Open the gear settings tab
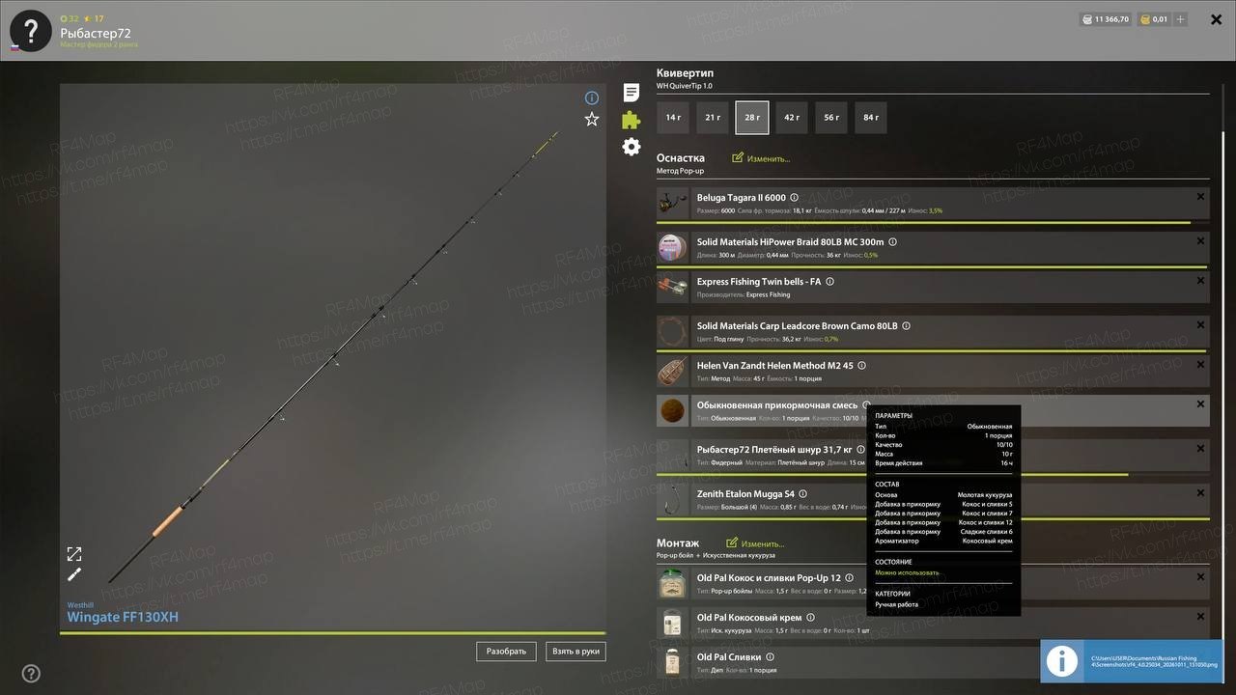Image resolution: width=1236 pixels, height=695 pixels. [x=631, y=147]
